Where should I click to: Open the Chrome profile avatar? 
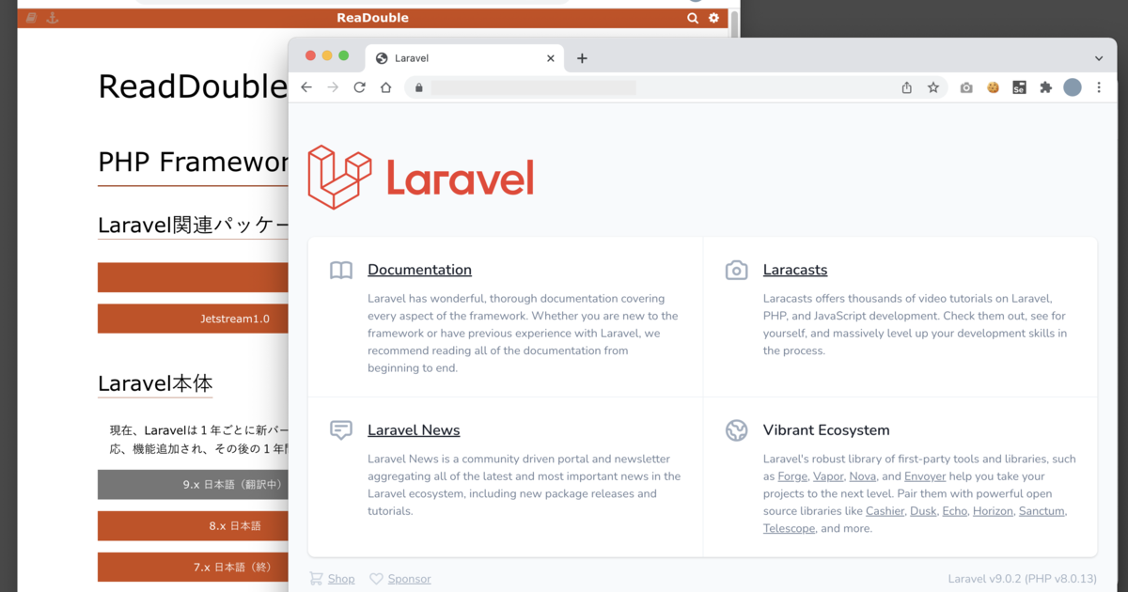(1073, 87)
